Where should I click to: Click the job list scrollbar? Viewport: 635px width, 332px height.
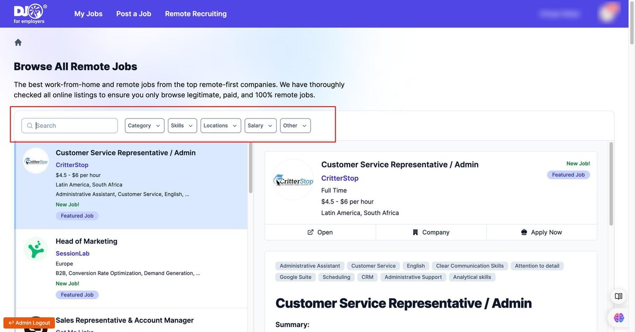point(251,168)
